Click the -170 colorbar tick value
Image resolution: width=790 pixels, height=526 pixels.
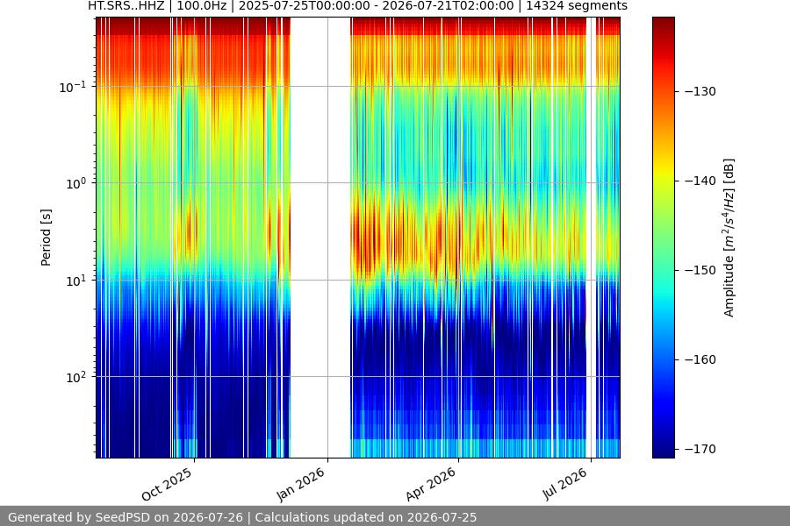(x=700, y=449)
